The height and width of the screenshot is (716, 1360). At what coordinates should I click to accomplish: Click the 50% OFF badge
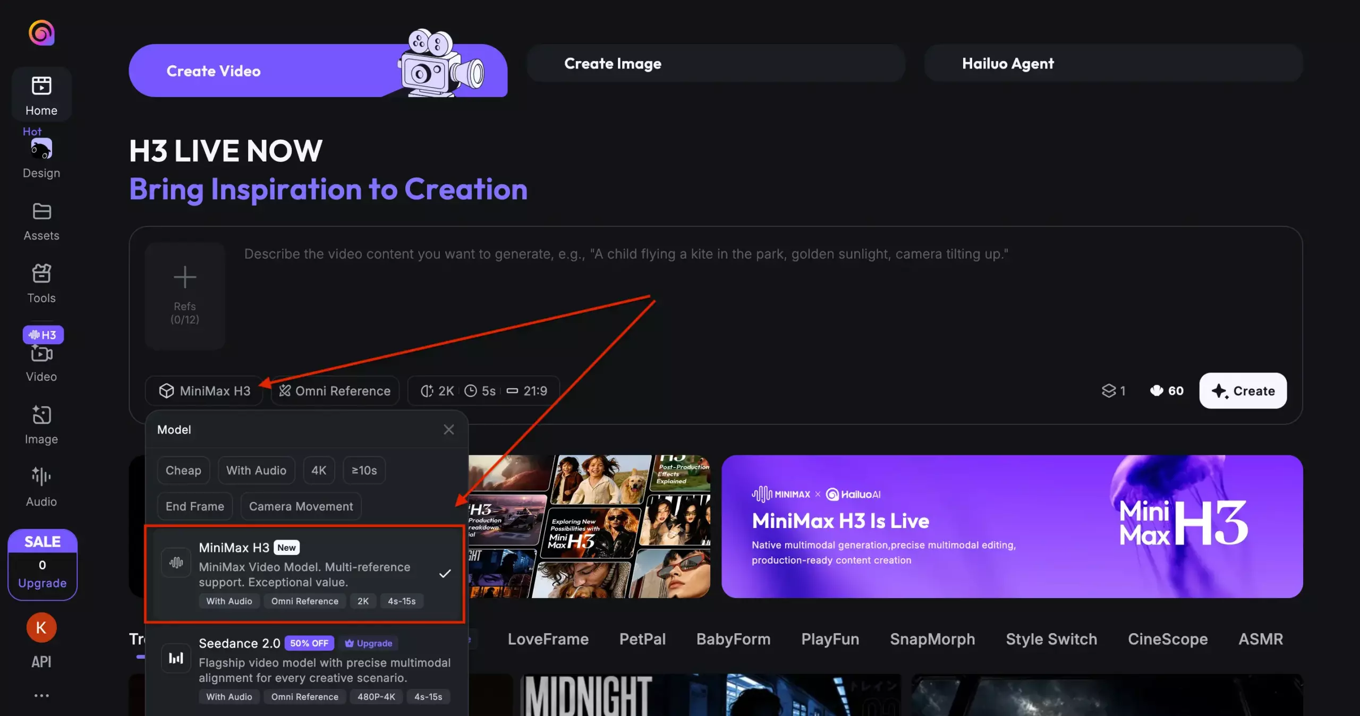[x=309, y=643]
